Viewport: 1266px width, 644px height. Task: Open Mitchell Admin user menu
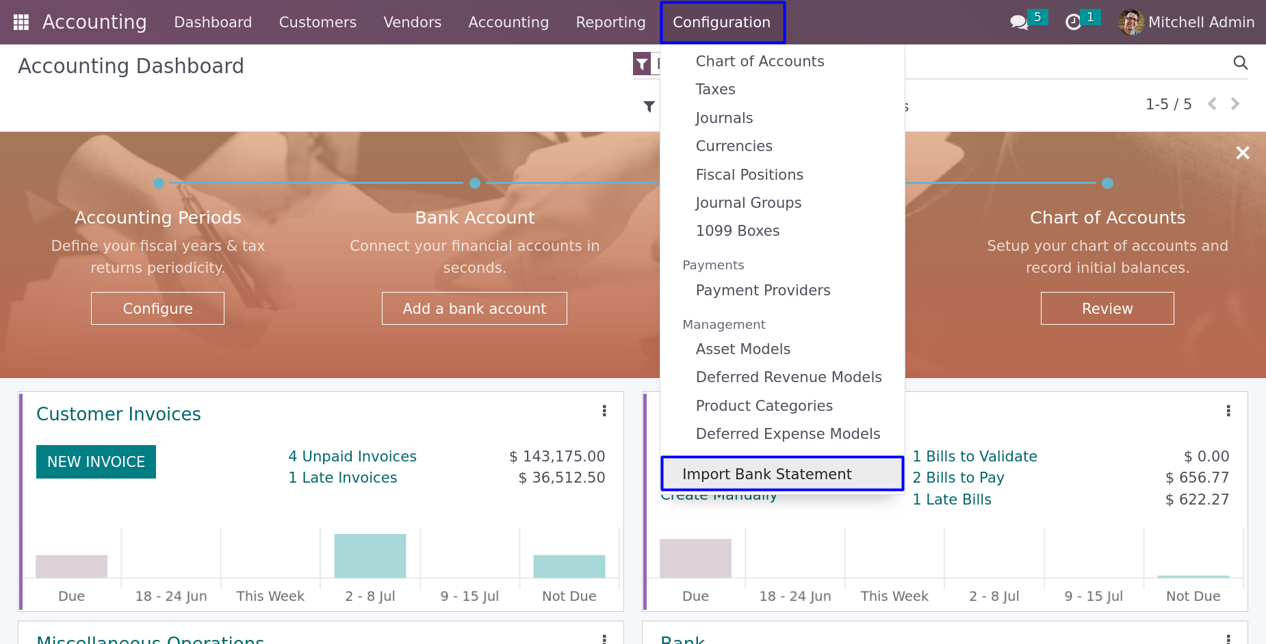1187,23
